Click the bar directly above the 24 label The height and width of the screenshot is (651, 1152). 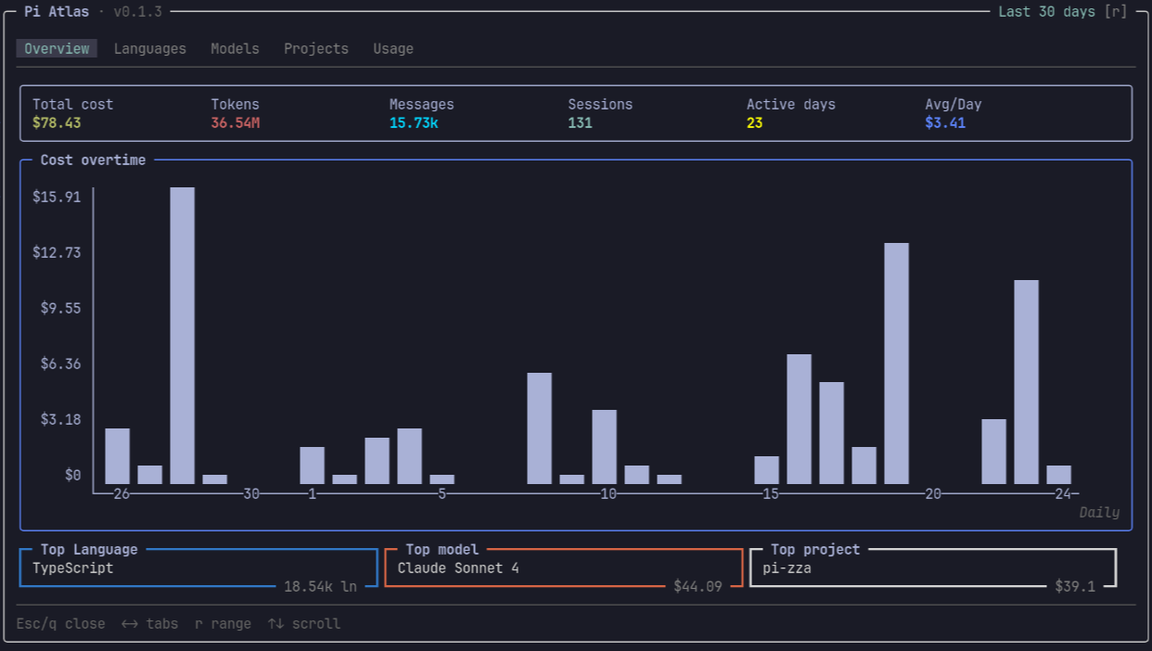coord(1058,475)
